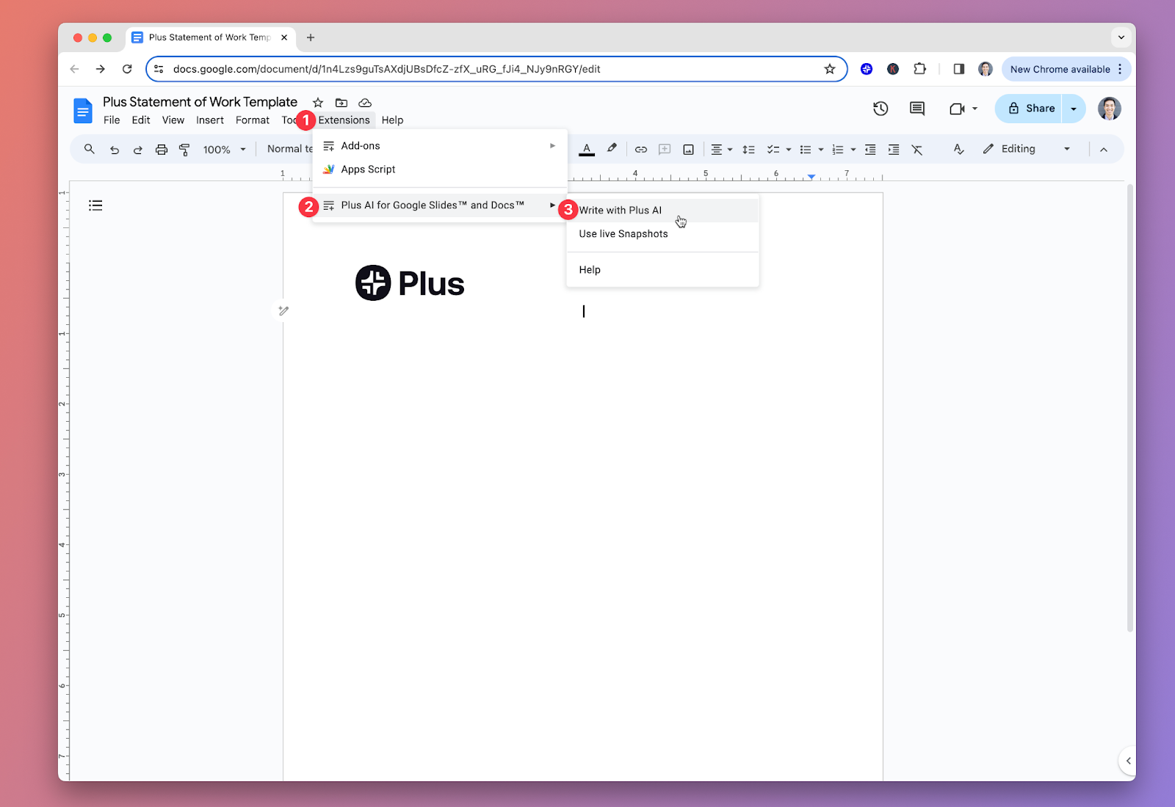
Task: Open the Normal text style dropdown
Action: 289,149
